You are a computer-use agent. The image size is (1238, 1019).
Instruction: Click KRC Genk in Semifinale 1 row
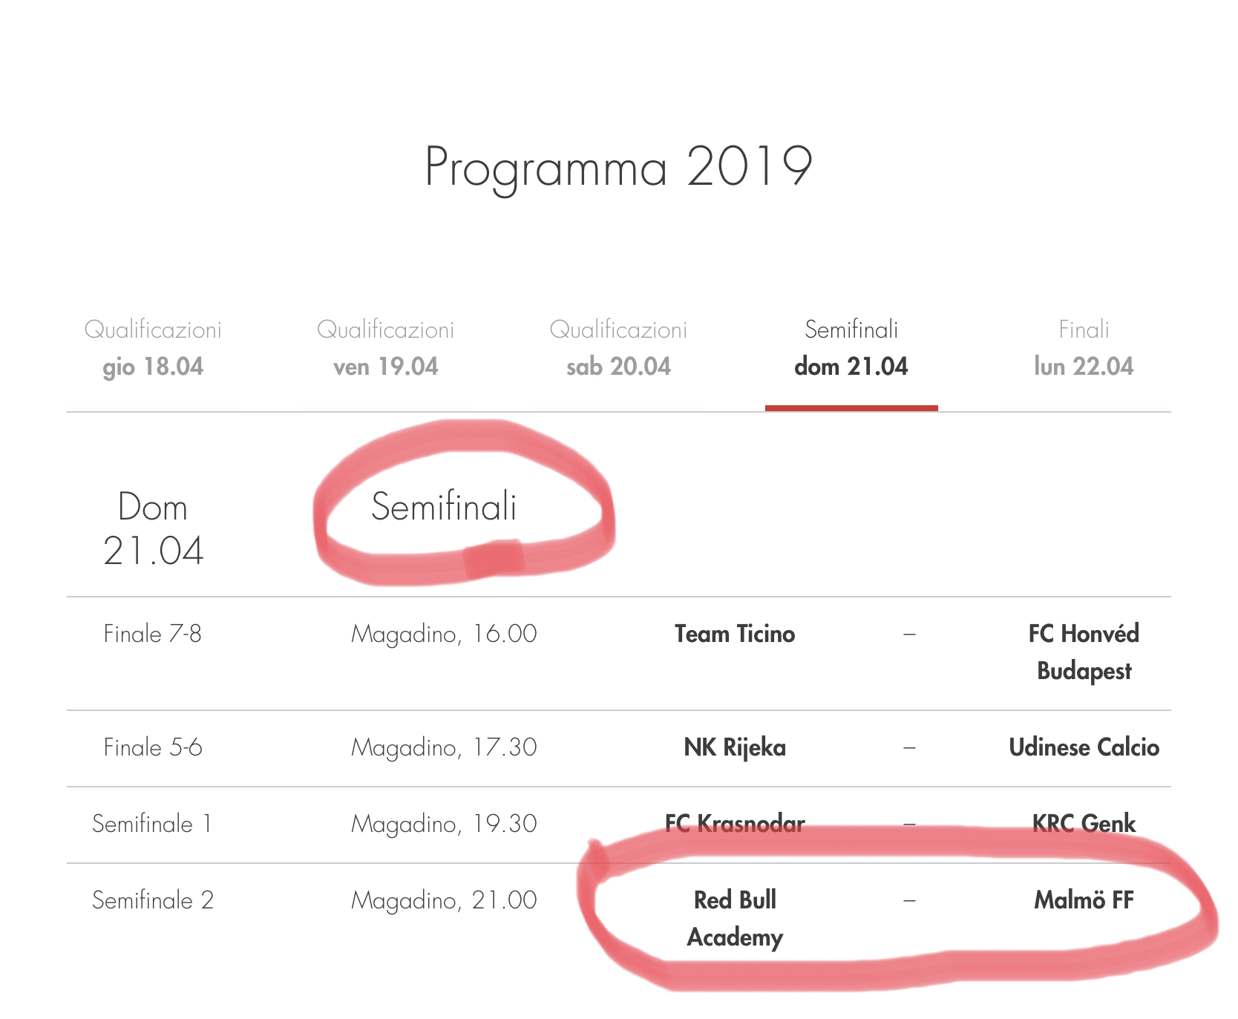[1084, 823]
